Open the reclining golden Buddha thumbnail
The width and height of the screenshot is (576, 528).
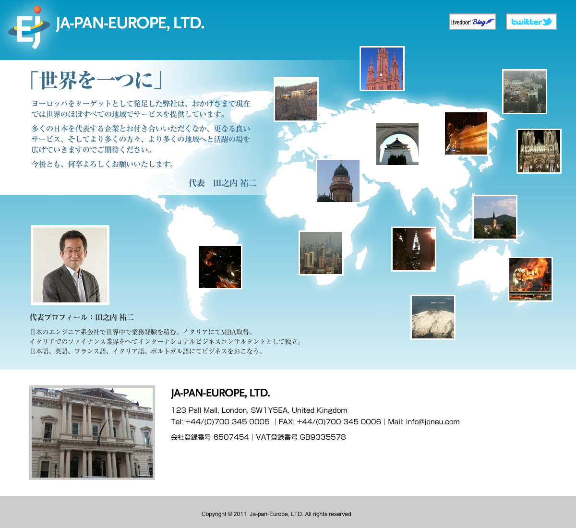click(466, 133)
